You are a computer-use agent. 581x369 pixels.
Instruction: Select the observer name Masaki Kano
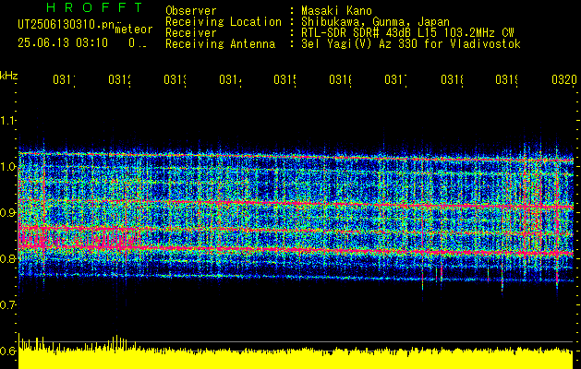click(x=336, y=11)
